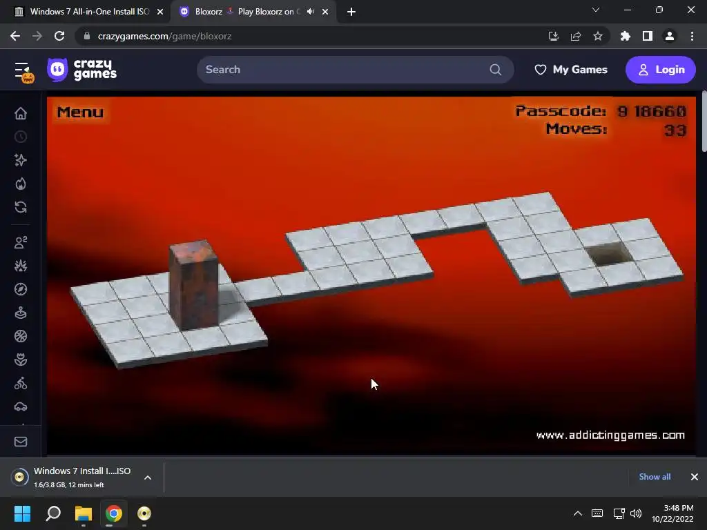Close the downloads bar
707x530 pixels.
click(695, 477)
